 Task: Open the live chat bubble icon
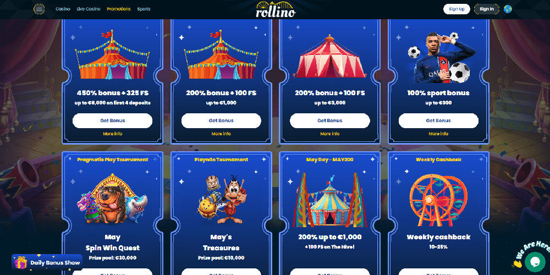click(535, 262)
